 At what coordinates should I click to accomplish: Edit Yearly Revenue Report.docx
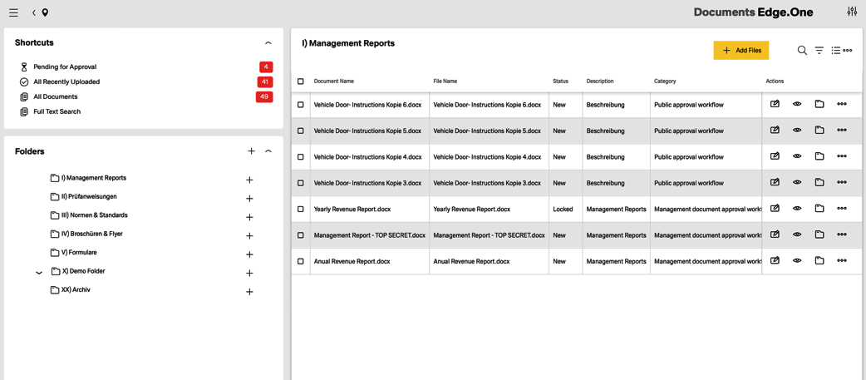pos(775,209)
